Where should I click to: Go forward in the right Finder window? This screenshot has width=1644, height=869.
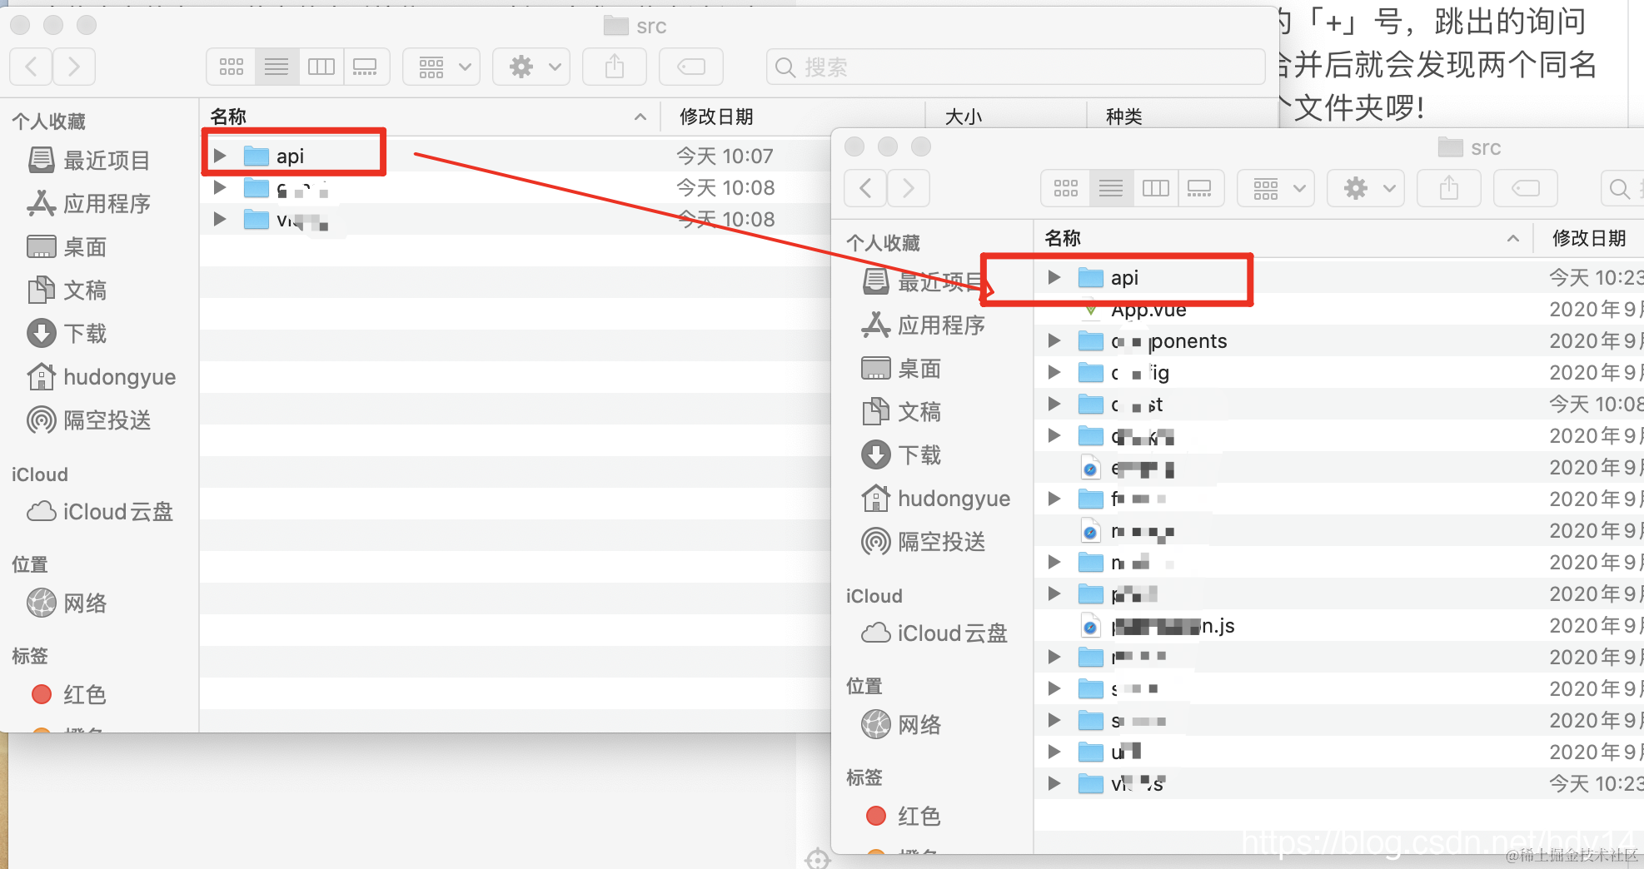[909, 188]
